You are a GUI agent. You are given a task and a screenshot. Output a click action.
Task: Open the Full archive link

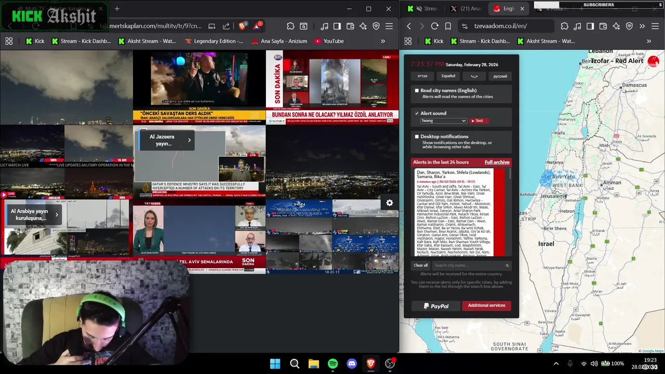497,162
